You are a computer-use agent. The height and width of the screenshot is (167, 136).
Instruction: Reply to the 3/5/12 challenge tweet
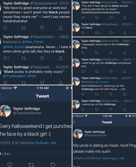[83, 71]
